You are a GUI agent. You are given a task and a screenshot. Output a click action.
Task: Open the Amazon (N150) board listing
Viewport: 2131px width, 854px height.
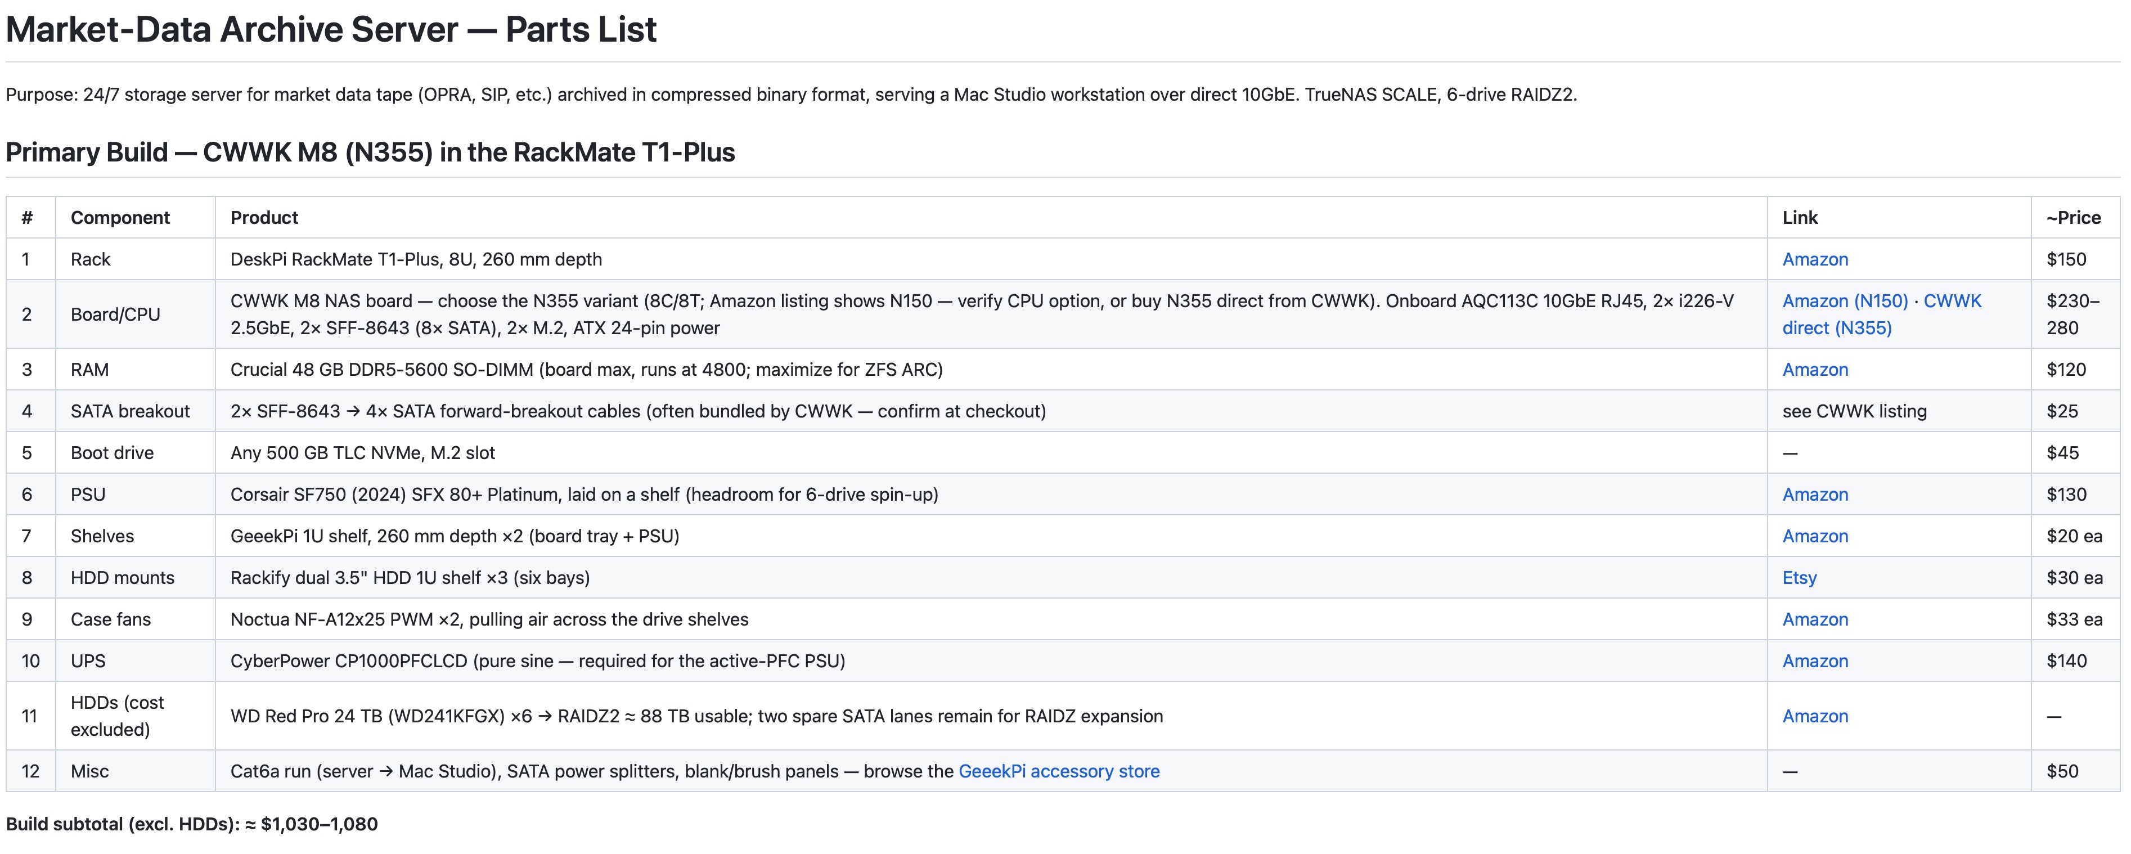point(1845,300)
